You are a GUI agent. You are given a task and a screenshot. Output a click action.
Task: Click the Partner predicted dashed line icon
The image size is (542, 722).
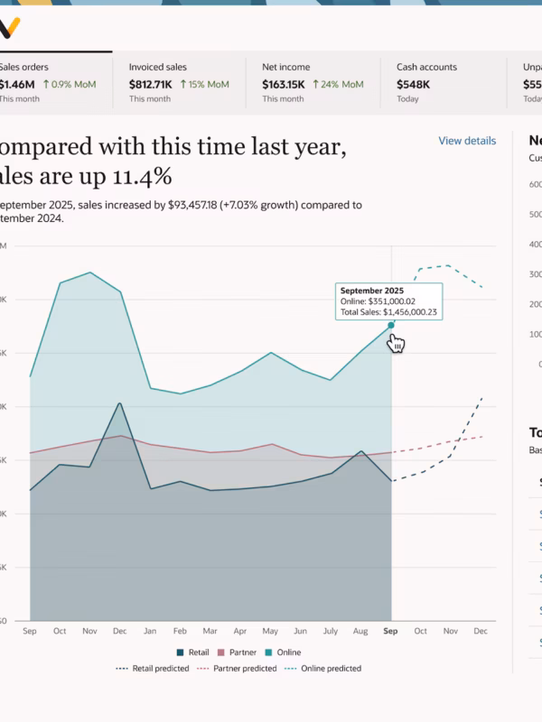202,669
